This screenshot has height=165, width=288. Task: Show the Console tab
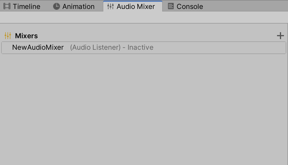190,6
